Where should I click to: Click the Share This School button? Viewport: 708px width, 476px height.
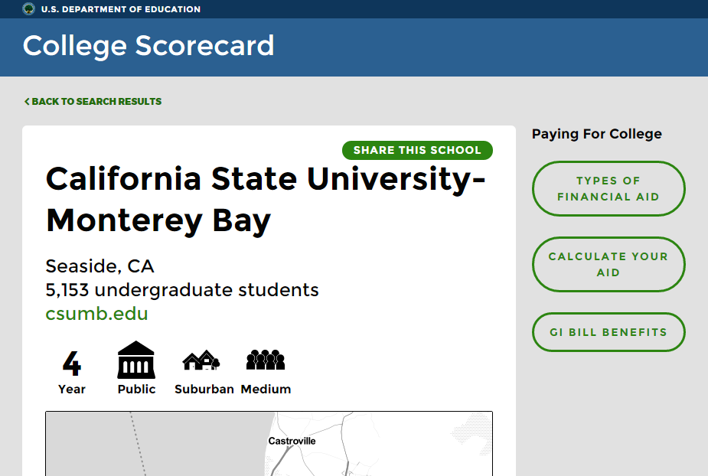pos(417,150)
